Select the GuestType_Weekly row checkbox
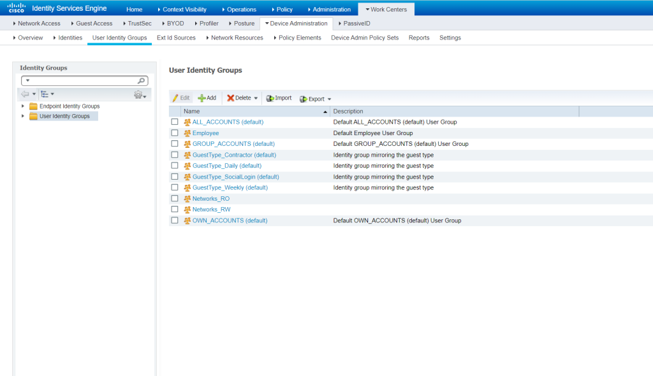 point(175,187)
